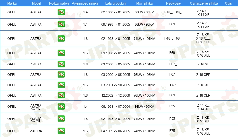238x137 pixels.
Task: Click the fuel icon in Astra Kombi 1.4 row
Action: 61,106
